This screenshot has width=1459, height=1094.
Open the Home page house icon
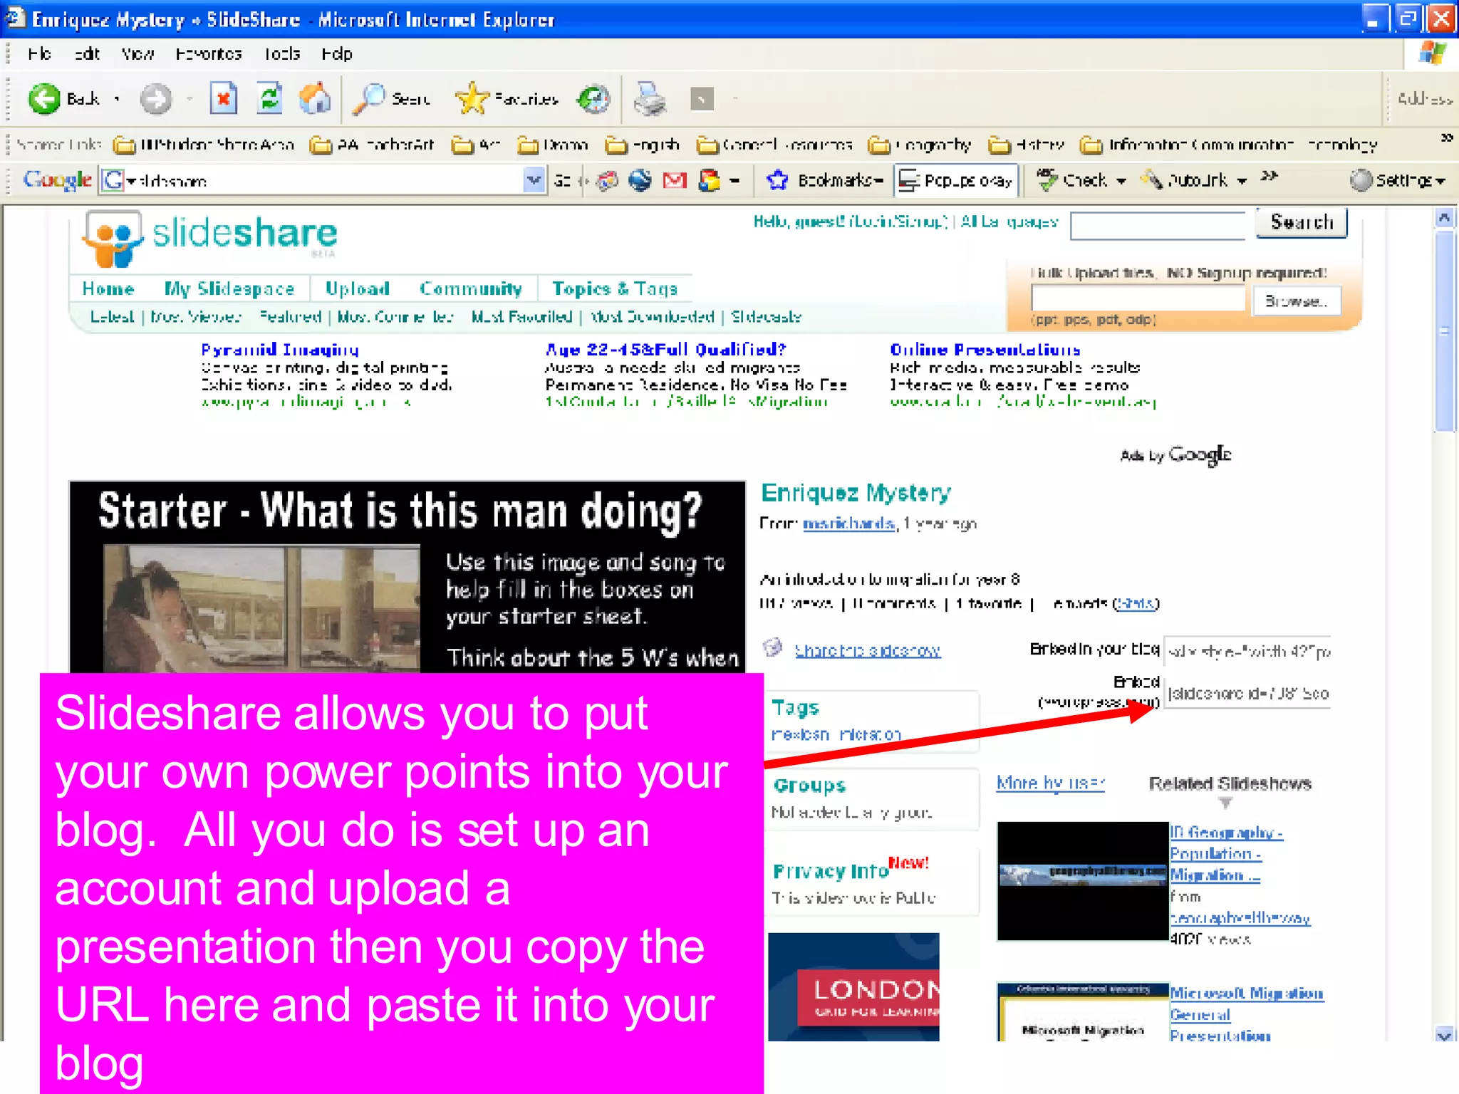[x=314, y=99]
